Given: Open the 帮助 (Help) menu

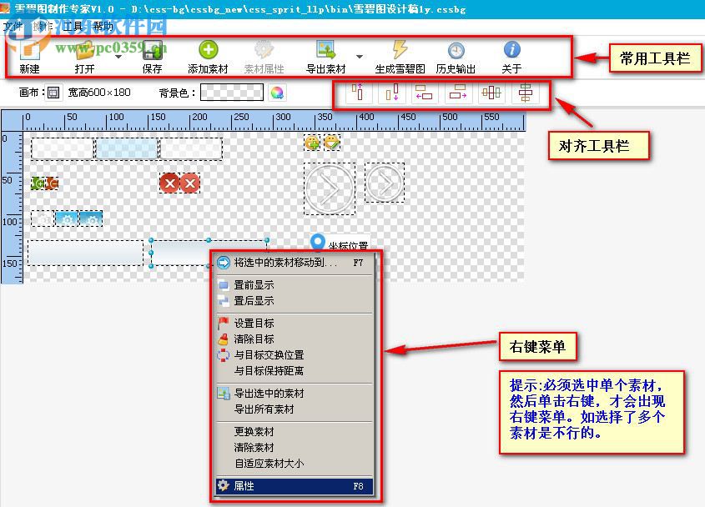Looking at the screenshot, I should [x=103, y=25].
